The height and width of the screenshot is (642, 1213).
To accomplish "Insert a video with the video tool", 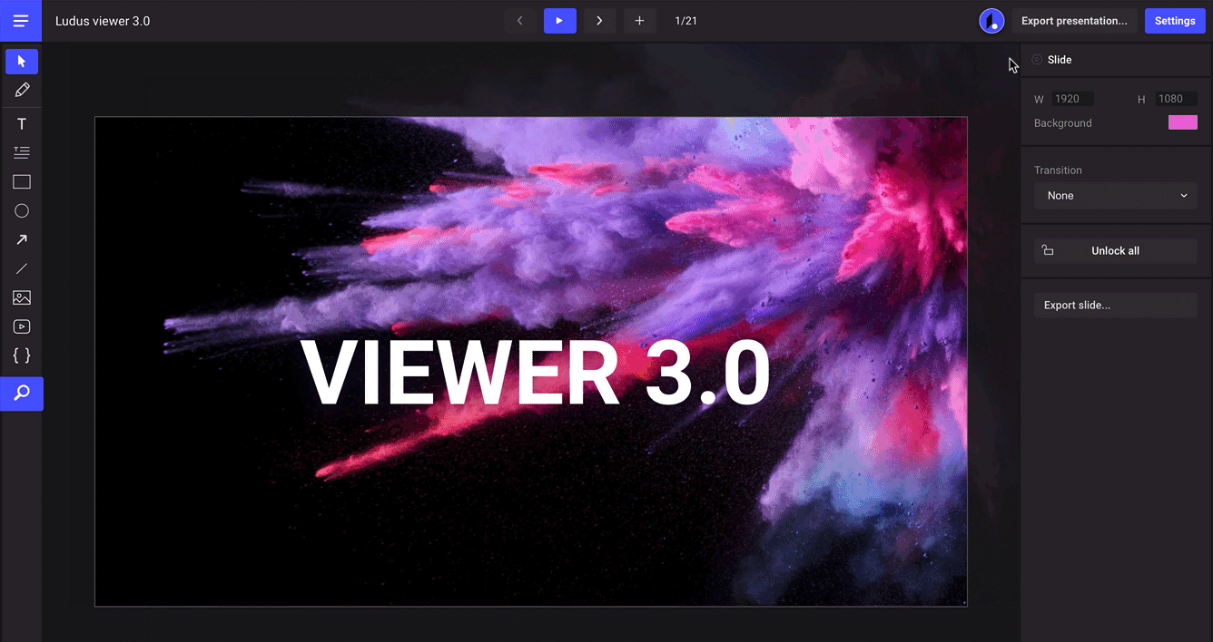I will click(22, 326).
